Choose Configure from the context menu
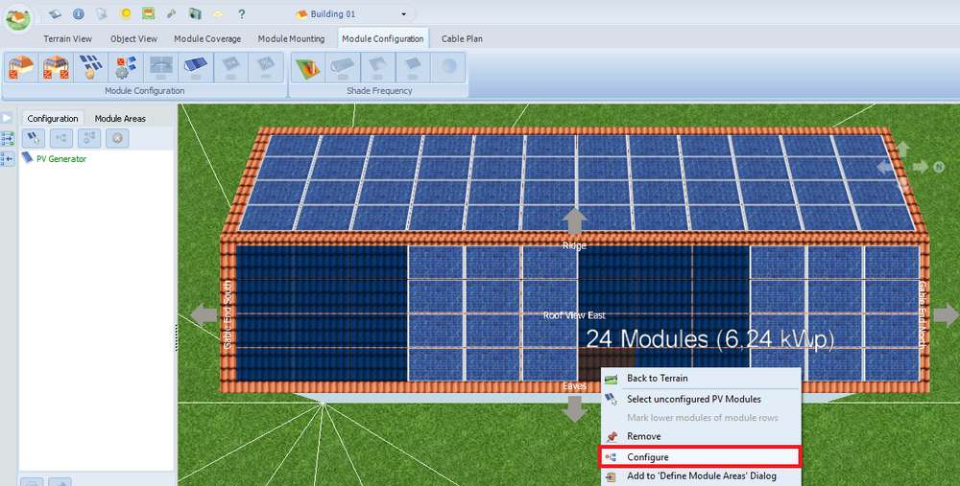 pos(648,457)
